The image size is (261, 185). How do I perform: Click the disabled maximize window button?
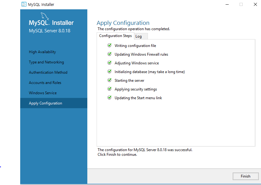pyautogui.click(x=241, y=4)
